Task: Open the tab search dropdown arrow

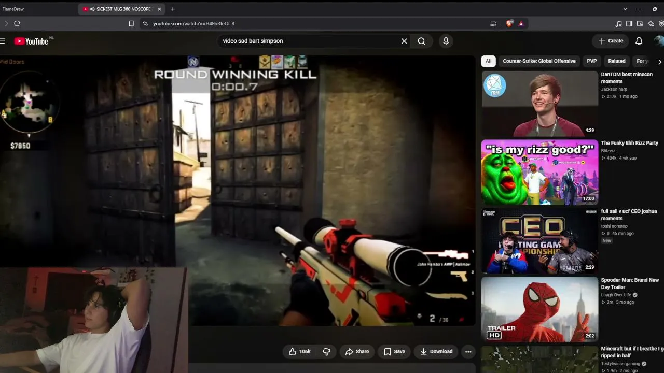Action: (625, 9)
